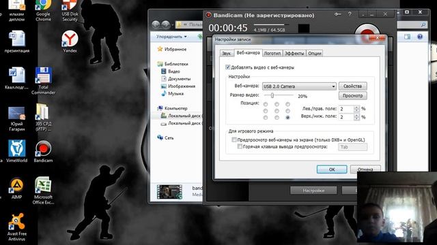Viewport: 437px width, 245px height.
Task: Switch to Звук tab
Action: coord(226,53)
